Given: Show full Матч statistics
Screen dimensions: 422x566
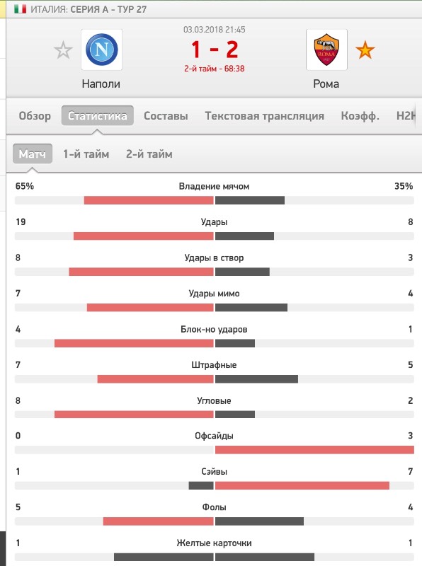Looking at the screenshot, I should tap(33, 154).
